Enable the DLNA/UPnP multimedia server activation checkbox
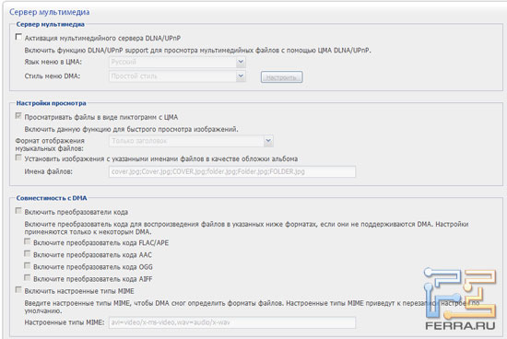 tap(18, 37)
